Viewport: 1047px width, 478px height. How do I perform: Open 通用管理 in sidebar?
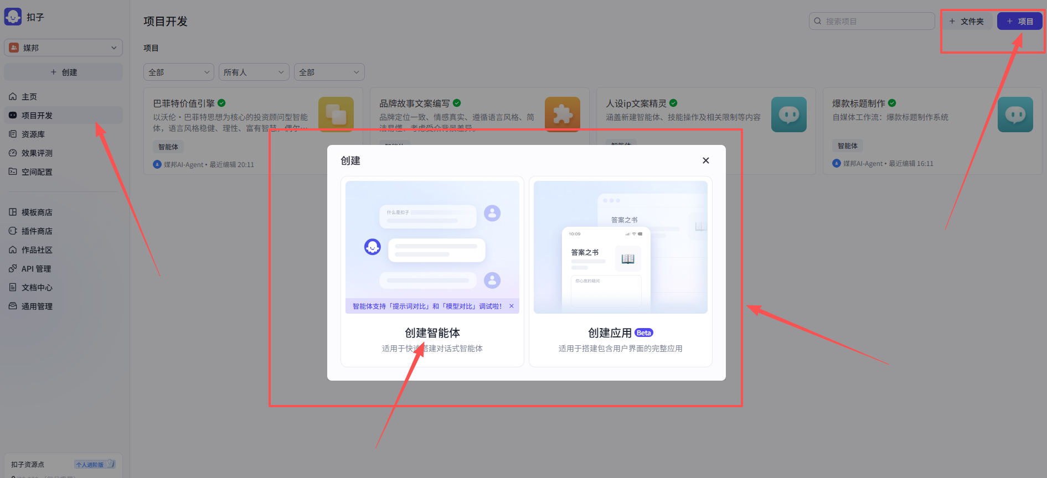[x=63, y=306]
